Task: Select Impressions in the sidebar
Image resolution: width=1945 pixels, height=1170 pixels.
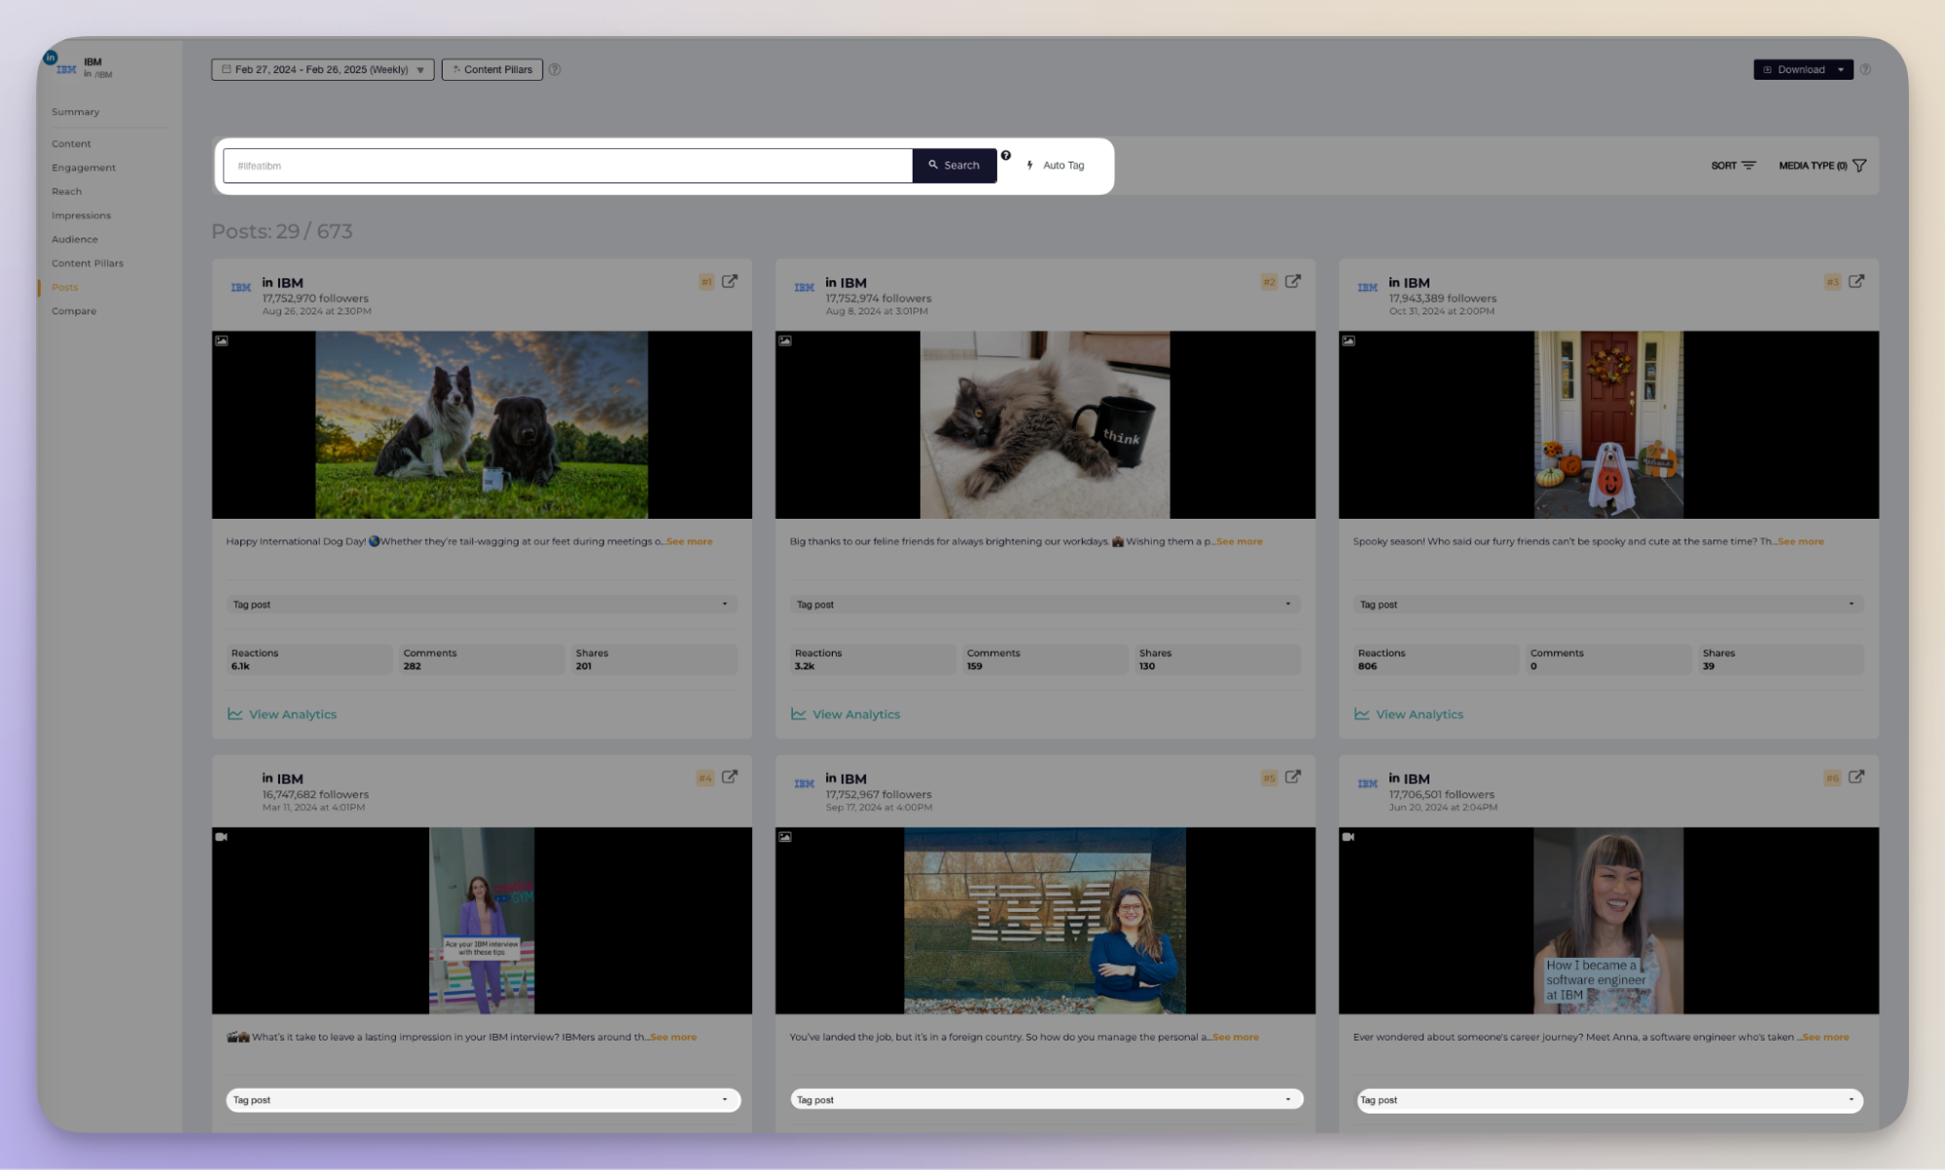Action: [x=81, y=215]
